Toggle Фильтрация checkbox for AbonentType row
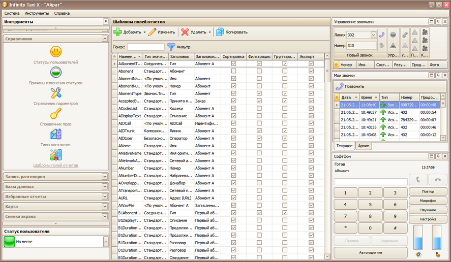This screenshot has width=451, height=262. [259, 93]
